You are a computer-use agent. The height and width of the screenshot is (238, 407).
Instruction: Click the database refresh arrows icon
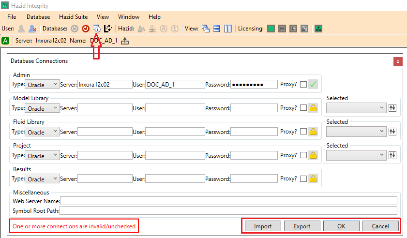point(108,29)
